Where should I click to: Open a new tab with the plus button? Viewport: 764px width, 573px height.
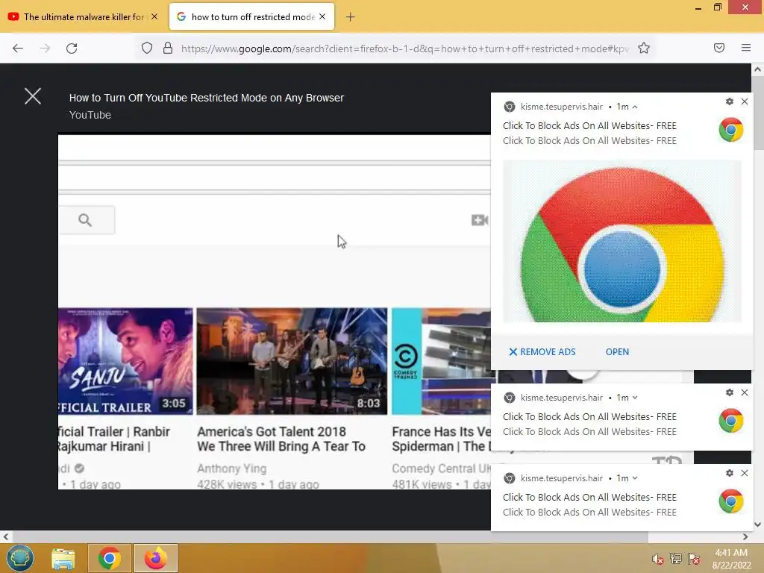pyautogui.click(x=351, y=17)
